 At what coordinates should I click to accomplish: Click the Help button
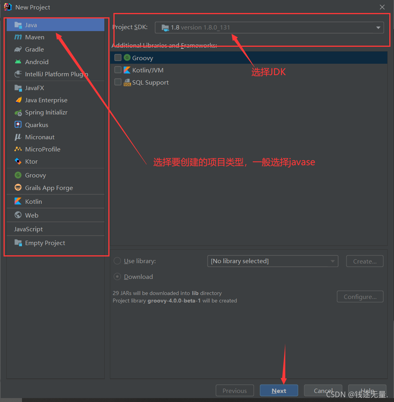(x=367, y=391)
